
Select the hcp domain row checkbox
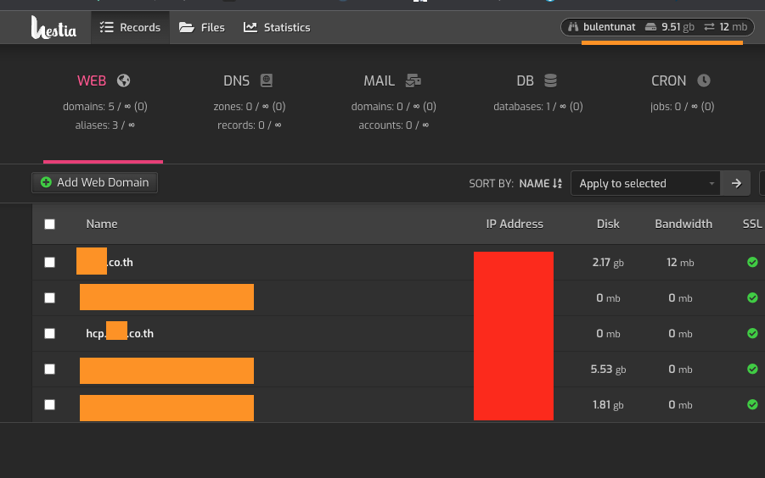tap(49, 334)
